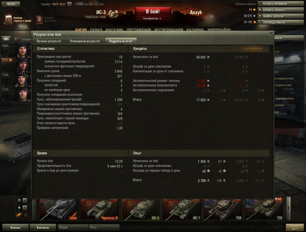This screenshot has width=306, height=232.
Task: Click the Начислено за бой credits 38 042
Action: pos(201,57)
